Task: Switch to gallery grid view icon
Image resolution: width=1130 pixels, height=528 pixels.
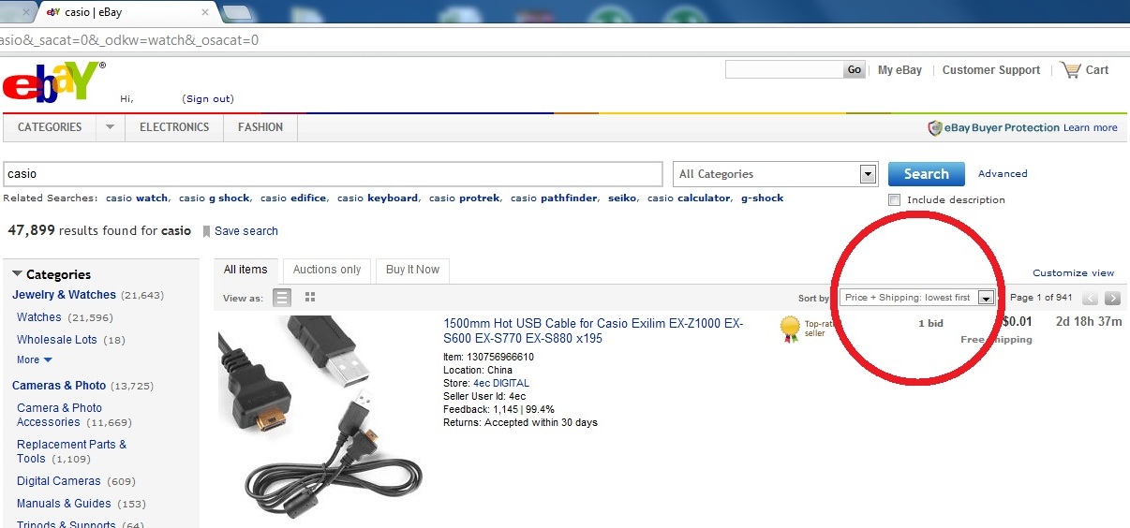Action: pyautogui.click(x=310, y=298)
